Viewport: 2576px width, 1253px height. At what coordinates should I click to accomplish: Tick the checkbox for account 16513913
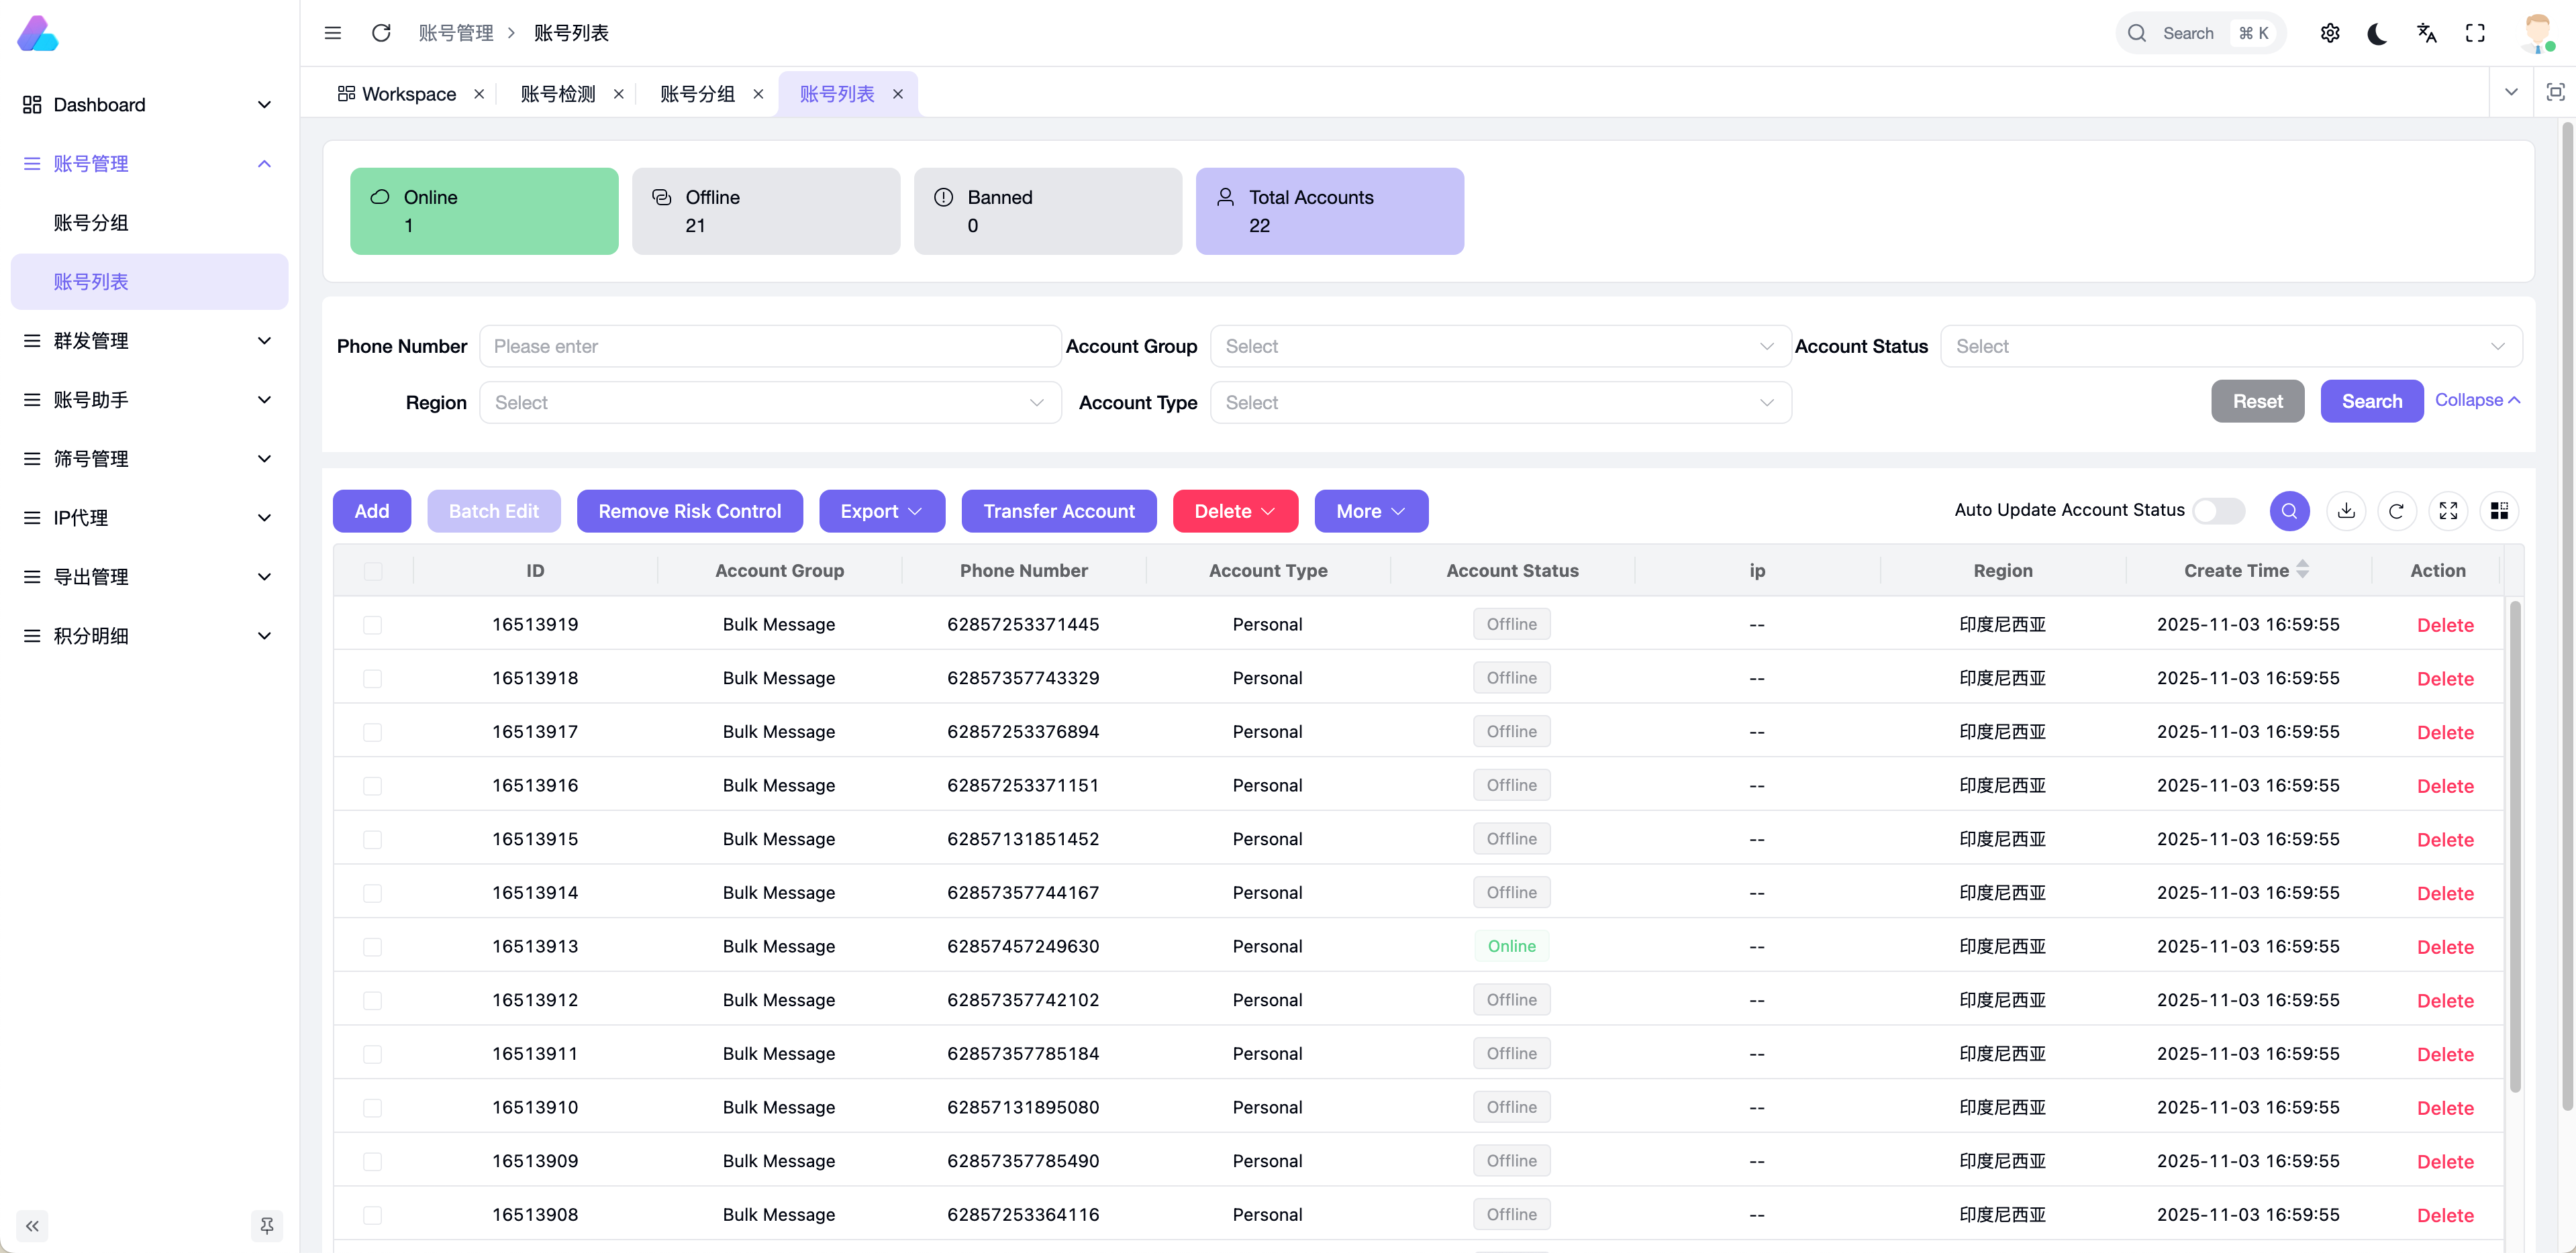(373, 947)
